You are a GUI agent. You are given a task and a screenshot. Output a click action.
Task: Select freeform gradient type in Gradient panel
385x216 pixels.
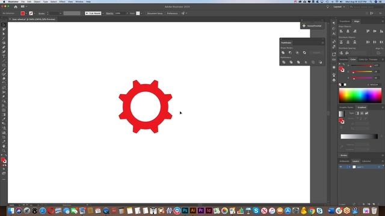[x=366, y=113]
